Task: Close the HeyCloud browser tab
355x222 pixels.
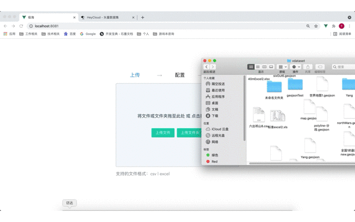Action: click(133, 17)
